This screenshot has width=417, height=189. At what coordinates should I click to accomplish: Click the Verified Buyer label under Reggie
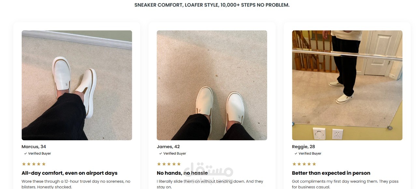coord(310,154)
